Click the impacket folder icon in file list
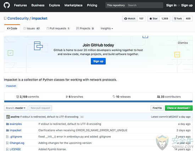The image size is (195, 151). (7, 130)
